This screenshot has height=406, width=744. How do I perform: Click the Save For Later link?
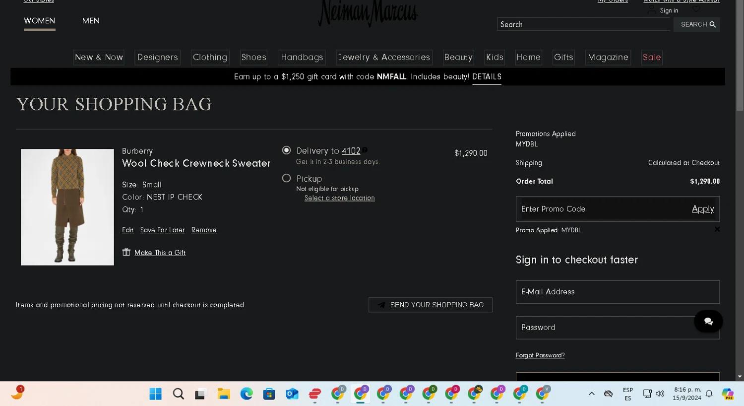point(162,230)
